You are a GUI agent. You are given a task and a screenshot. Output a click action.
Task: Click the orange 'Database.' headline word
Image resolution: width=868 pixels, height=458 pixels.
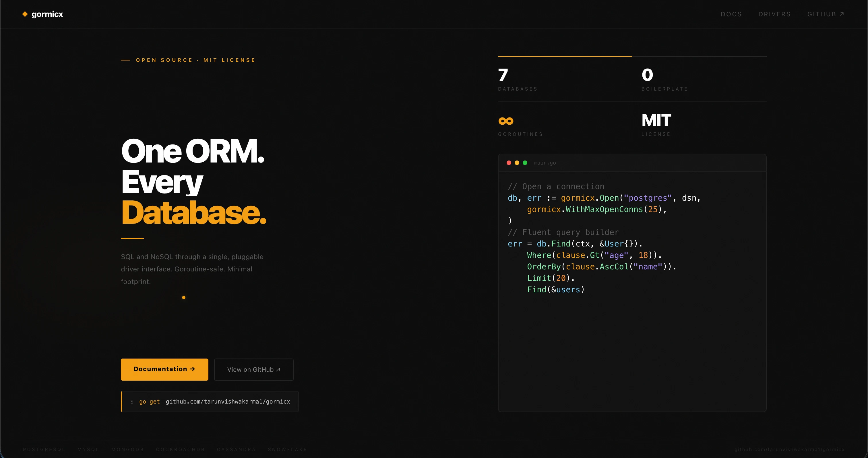point(194,212)
